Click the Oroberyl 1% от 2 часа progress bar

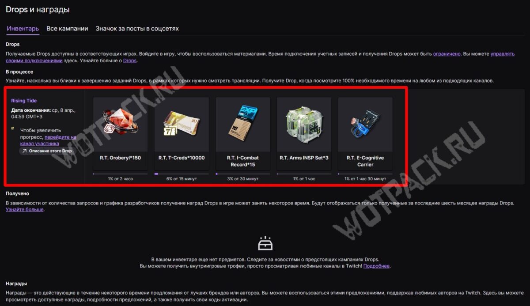click(x=120, y=174)
